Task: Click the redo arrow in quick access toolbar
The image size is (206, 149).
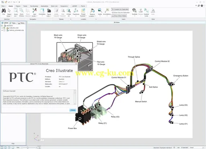Action: tap(14, 2)
